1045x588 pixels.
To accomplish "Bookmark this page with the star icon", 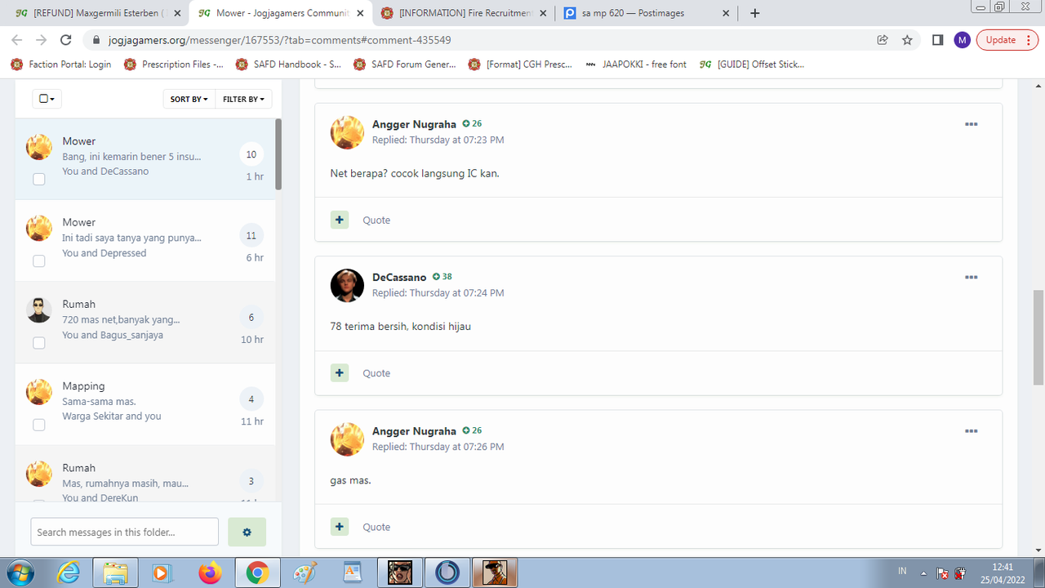I will (907, 40).
